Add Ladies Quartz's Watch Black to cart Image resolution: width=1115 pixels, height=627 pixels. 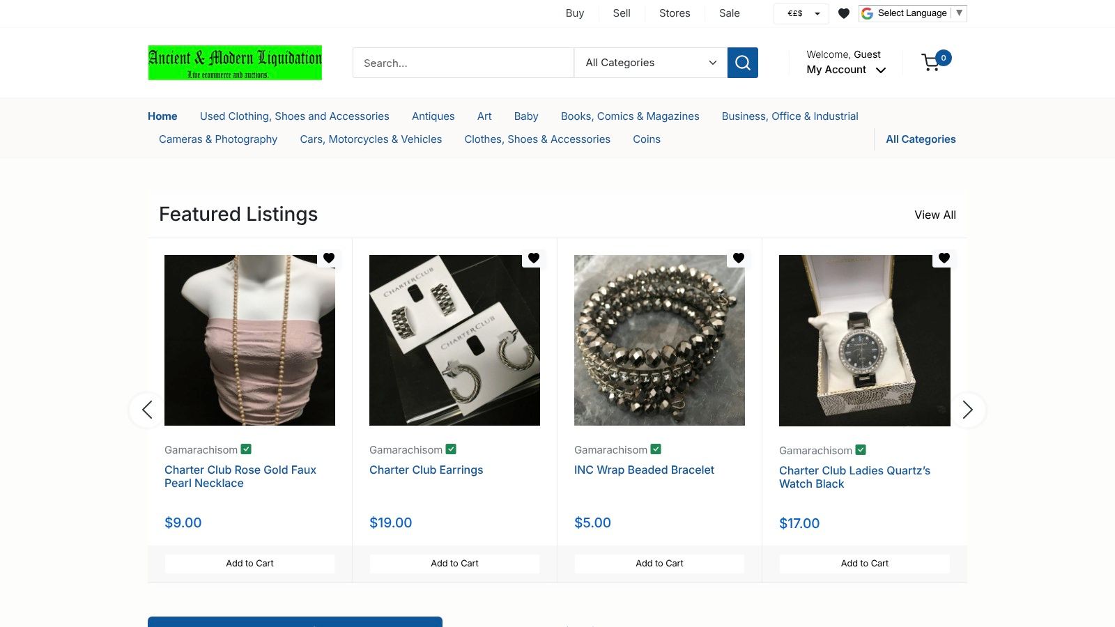pos(864,564)
